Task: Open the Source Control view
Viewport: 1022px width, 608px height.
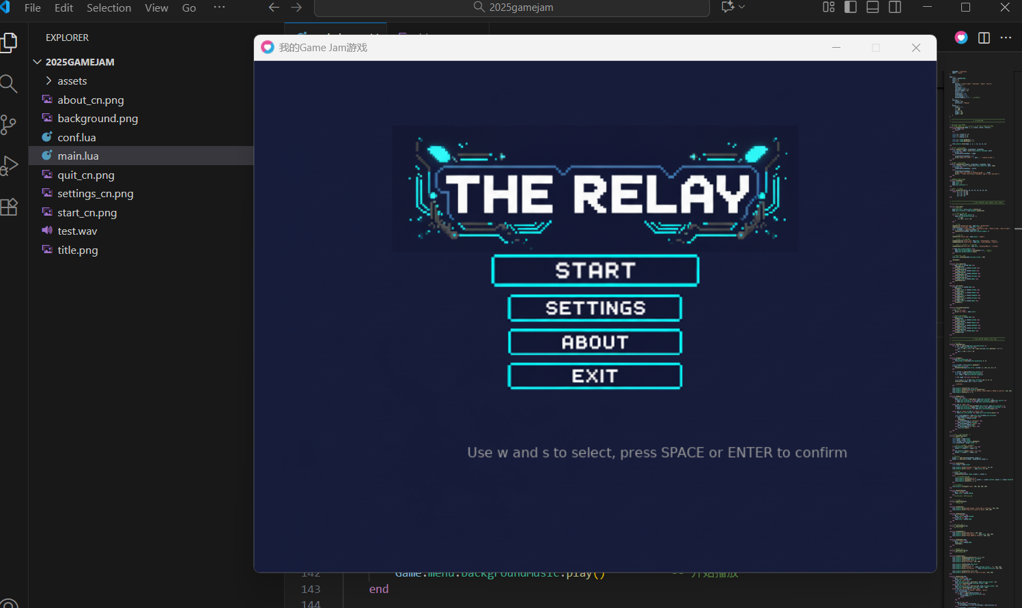Action: click(x=9, y=124)
